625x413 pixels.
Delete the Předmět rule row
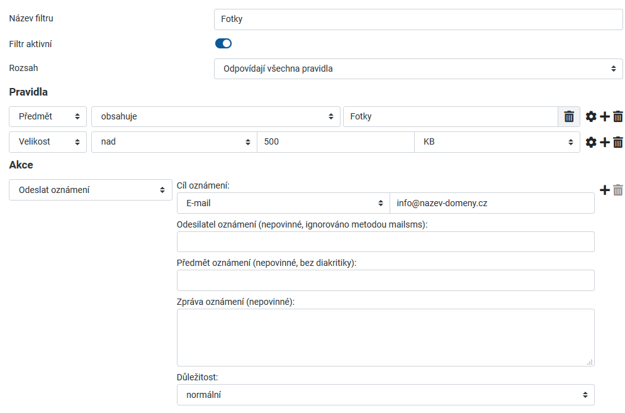[618, 116]
